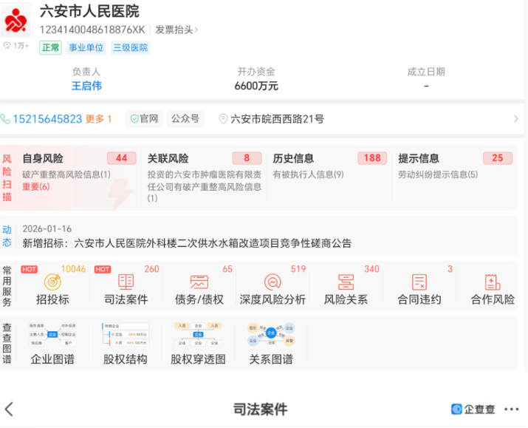
Task: Expand the address row right arrow
Action: 515,119
